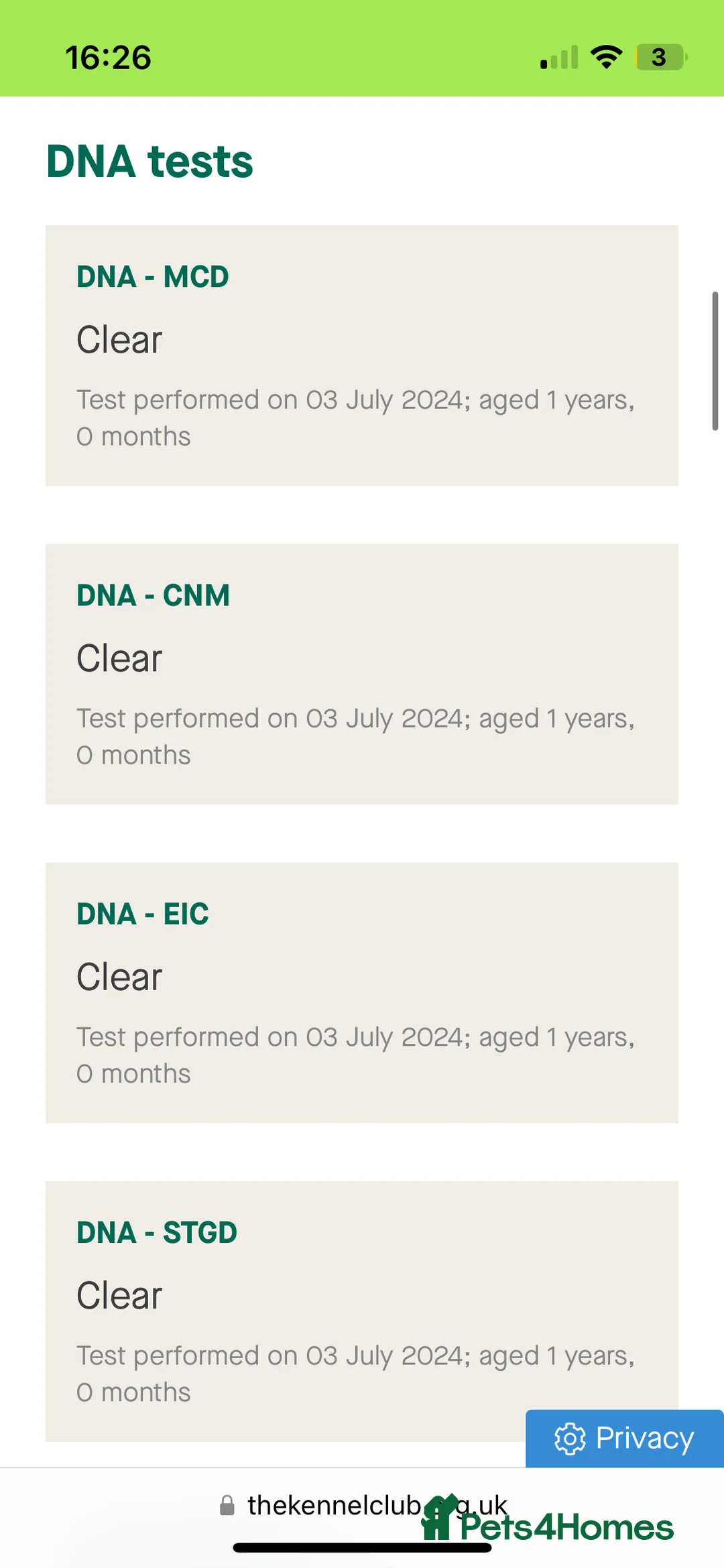Tap the home indicator bar
This screenshot has width=724, height=1568.
(362, 1547)
